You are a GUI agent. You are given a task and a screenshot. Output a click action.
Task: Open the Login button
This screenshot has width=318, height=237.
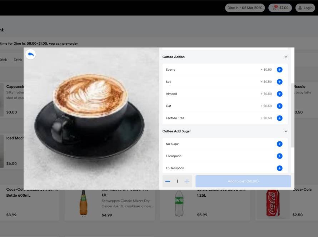point(305,8)
